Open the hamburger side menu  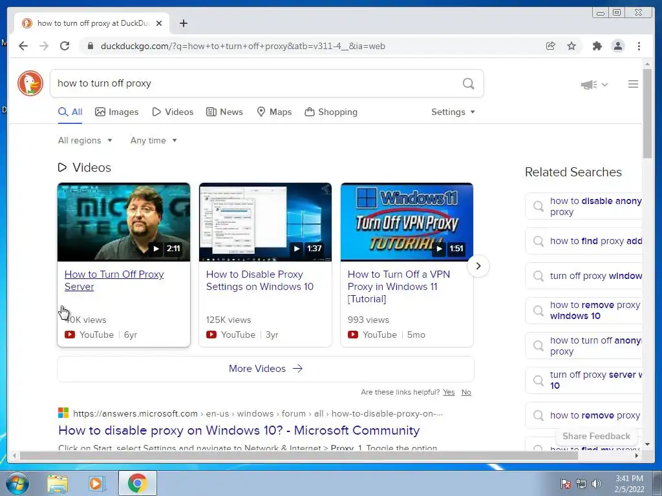click(633, 84)
